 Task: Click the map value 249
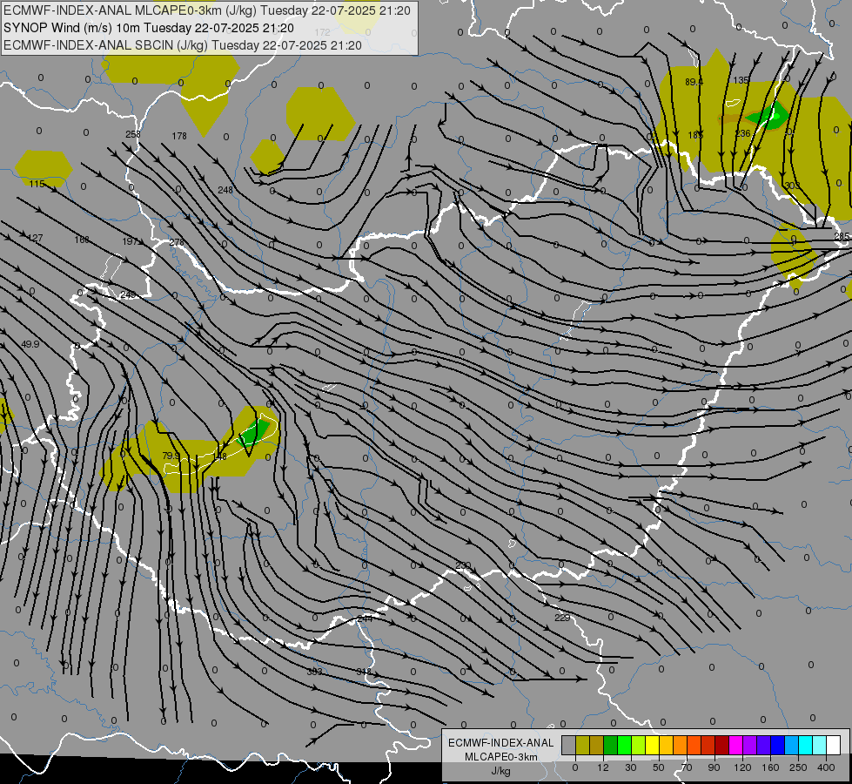(x=128, y=294)
